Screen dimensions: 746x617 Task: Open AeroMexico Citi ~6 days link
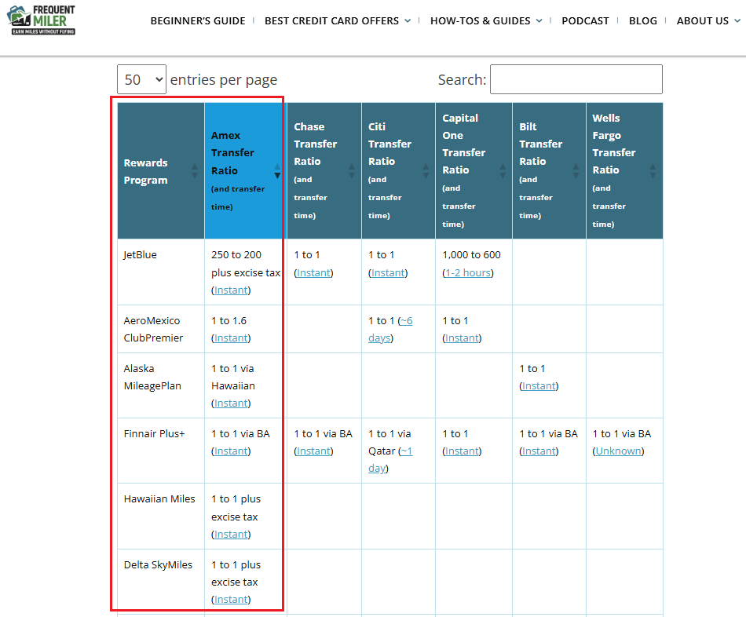[390, 329]
